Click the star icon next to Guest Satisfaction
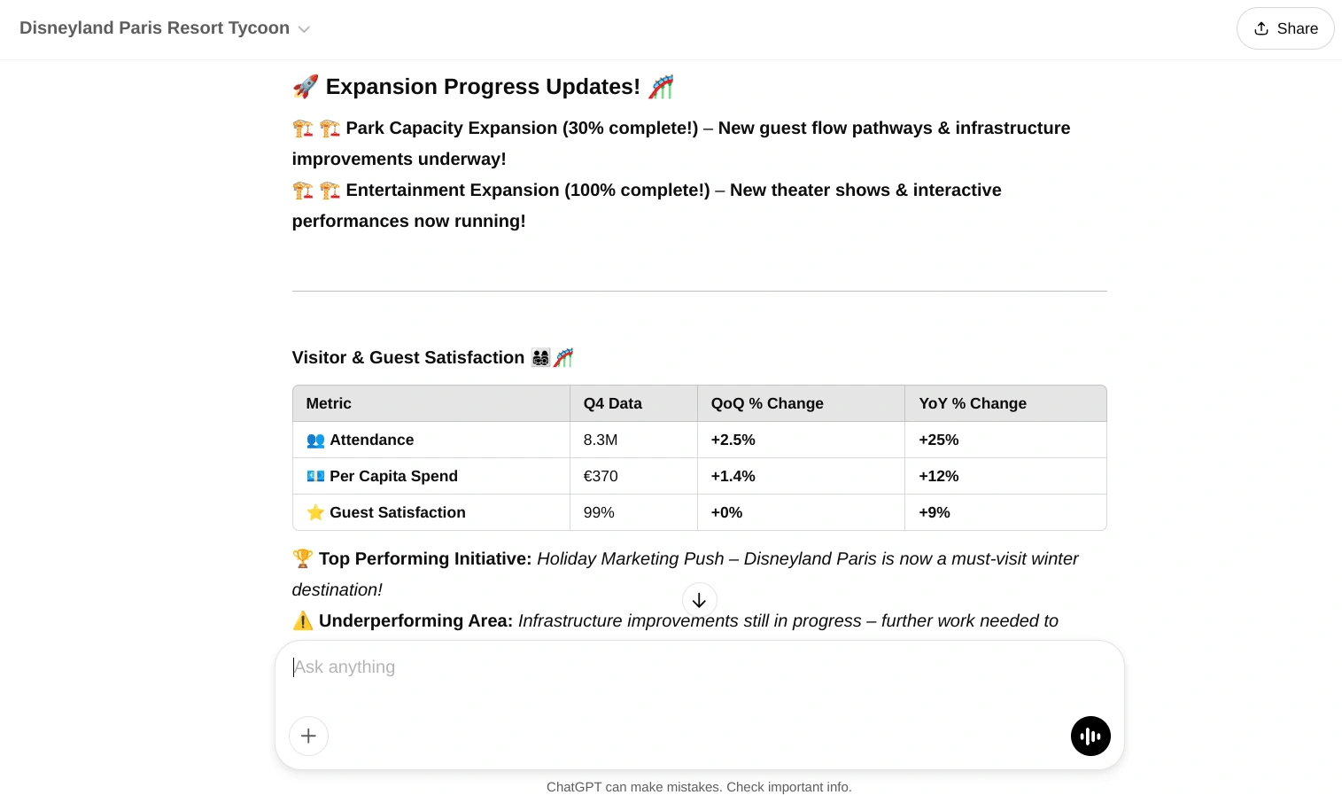 point(315,512)
